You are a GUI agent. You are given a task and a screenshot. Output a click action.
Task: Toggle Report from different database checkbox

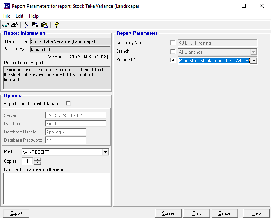pyautogui.click(x=68, y=104)
